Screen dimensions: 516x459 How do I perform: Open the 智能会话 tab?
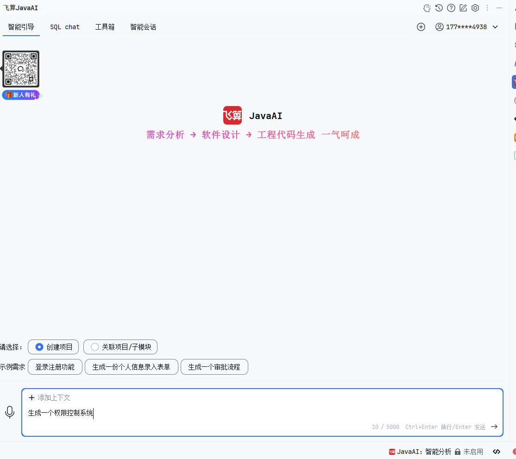click(143, 27)
